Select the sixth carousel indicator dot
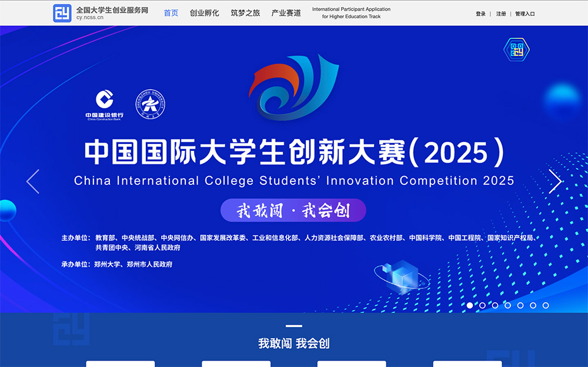This screenshot has width=588, height=367. pyautogui.click(x=533, y=305)
